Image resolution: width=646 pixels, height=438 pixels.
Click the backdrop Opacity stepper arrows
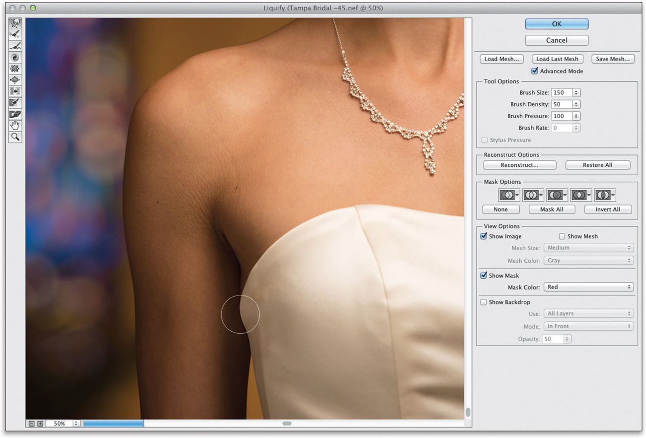[567, 339]
